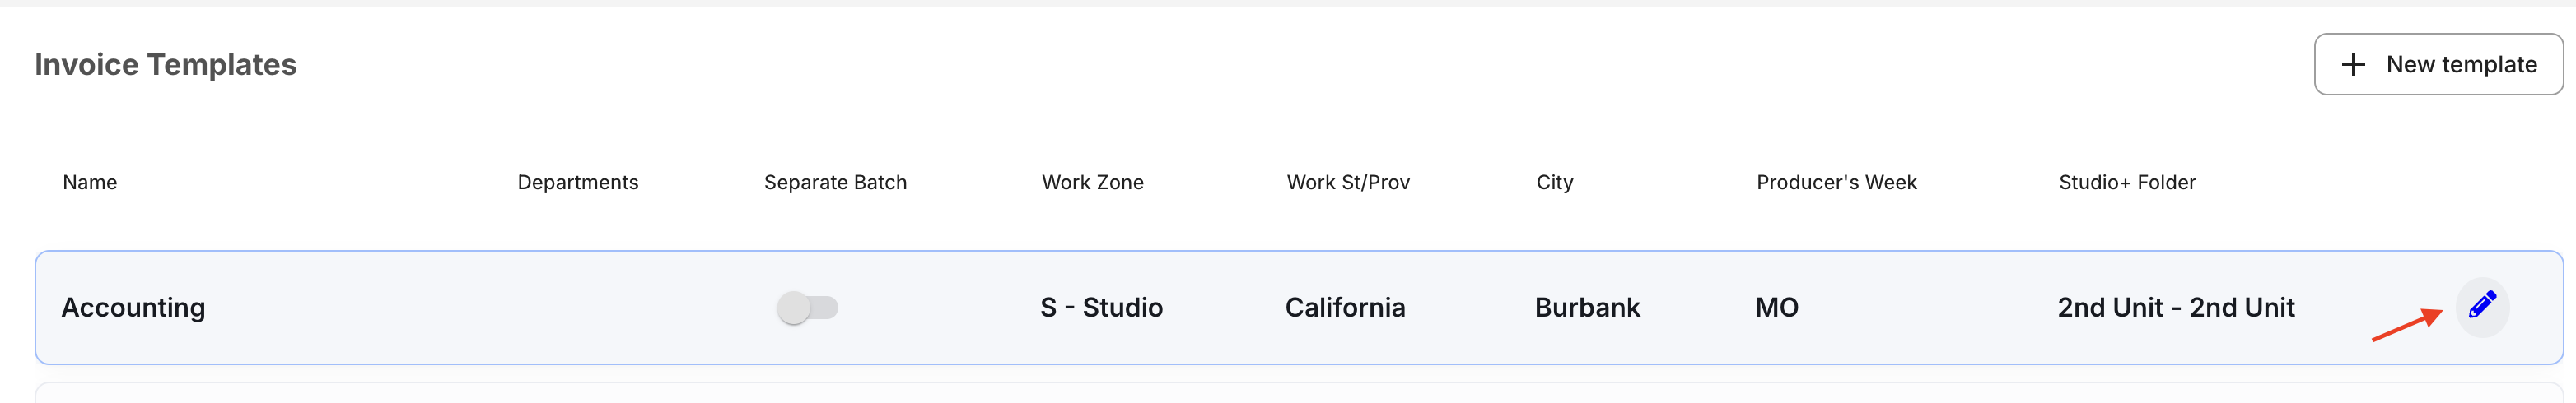Screen dimensions: 2576x403
Task: Create a new template
Action: [2438, 65]
